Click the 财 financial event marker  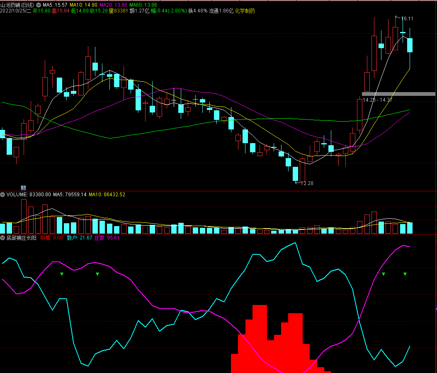[x=24, y=188]
